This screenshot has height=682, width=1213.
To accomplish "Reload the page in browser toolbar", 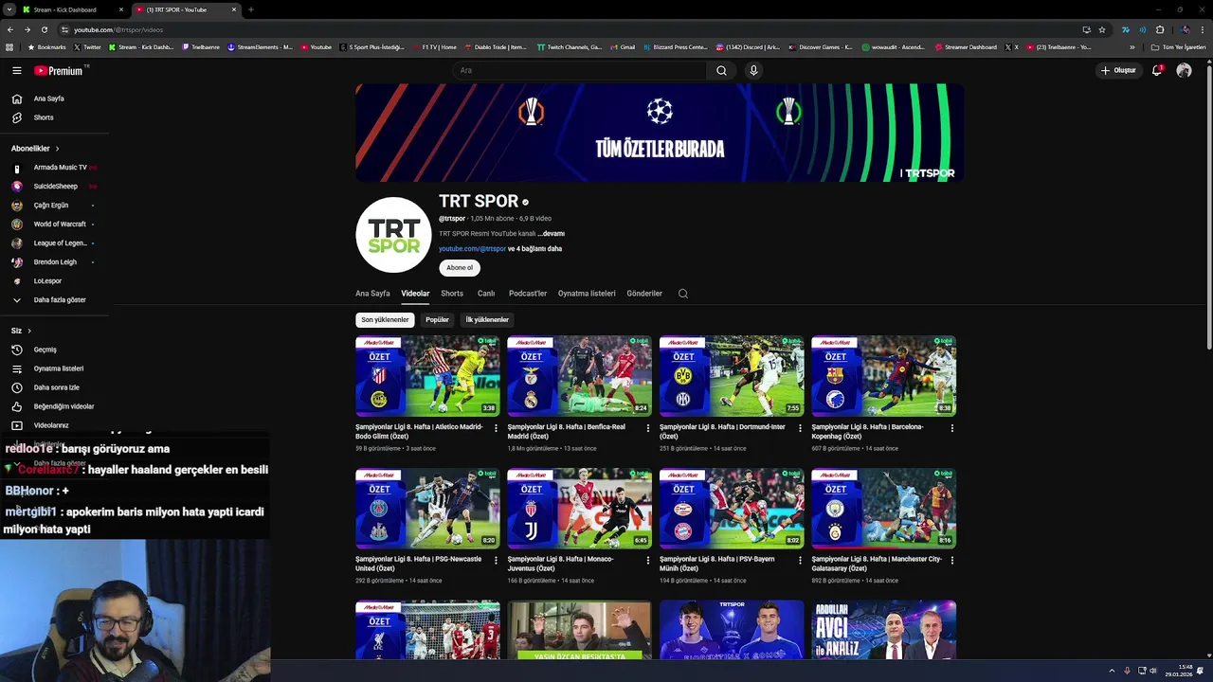I will tap(44, 29).
